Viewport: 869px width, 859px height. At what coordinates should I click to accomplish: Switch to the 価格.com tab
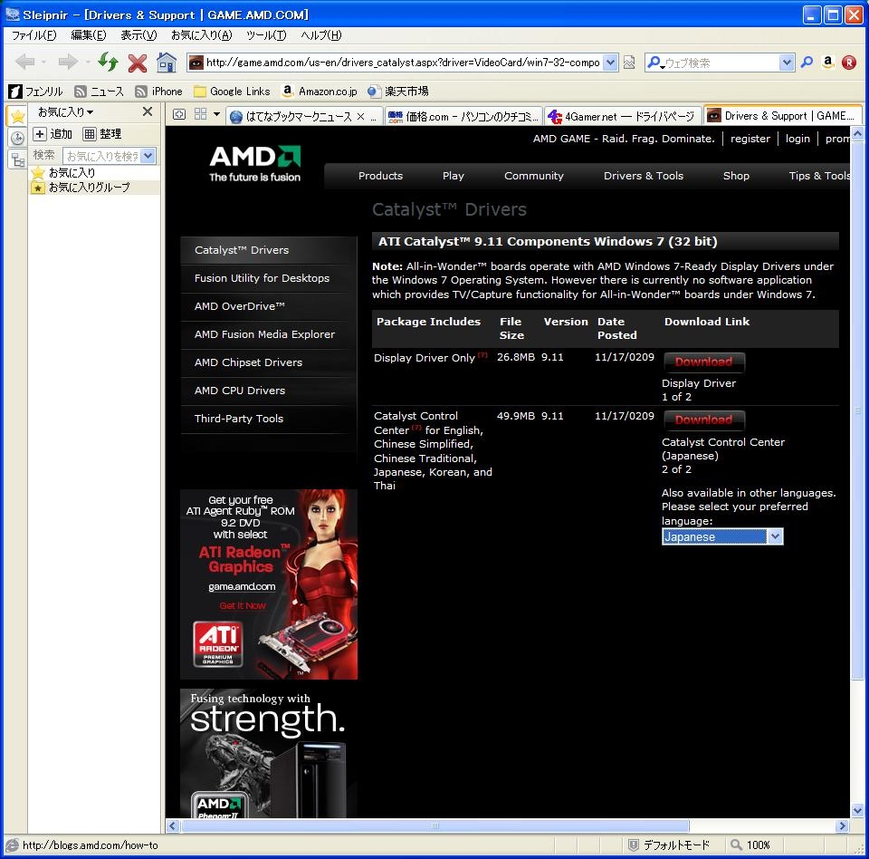(463, 116)
